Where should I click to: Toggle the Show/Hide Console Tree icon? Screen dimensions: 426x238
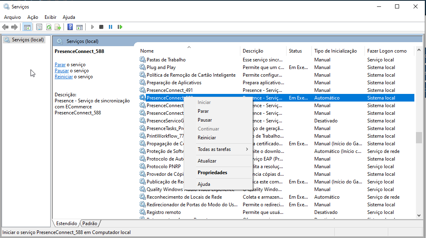(27, 27)
